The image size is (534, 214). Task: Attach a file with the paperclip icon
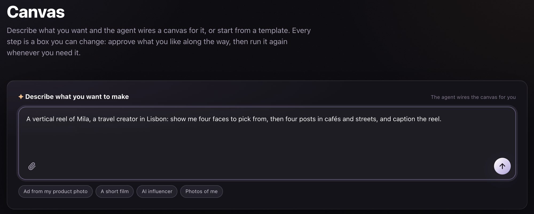pyautogui.click(x=32, y=166)
